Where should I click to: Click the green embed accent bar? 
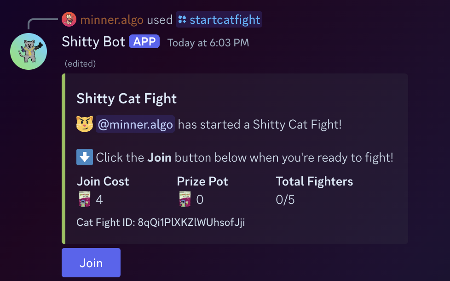[63, 158]
